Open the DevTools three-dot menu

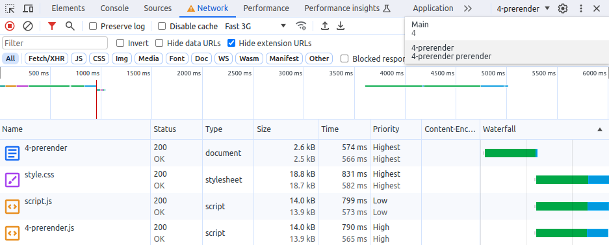[x=581, y=8]
